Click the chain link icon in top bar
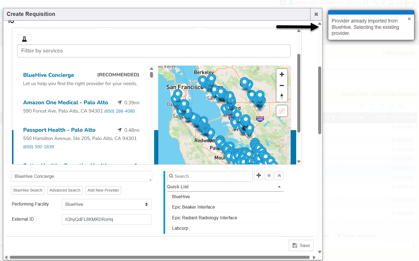 coord(376,3)
